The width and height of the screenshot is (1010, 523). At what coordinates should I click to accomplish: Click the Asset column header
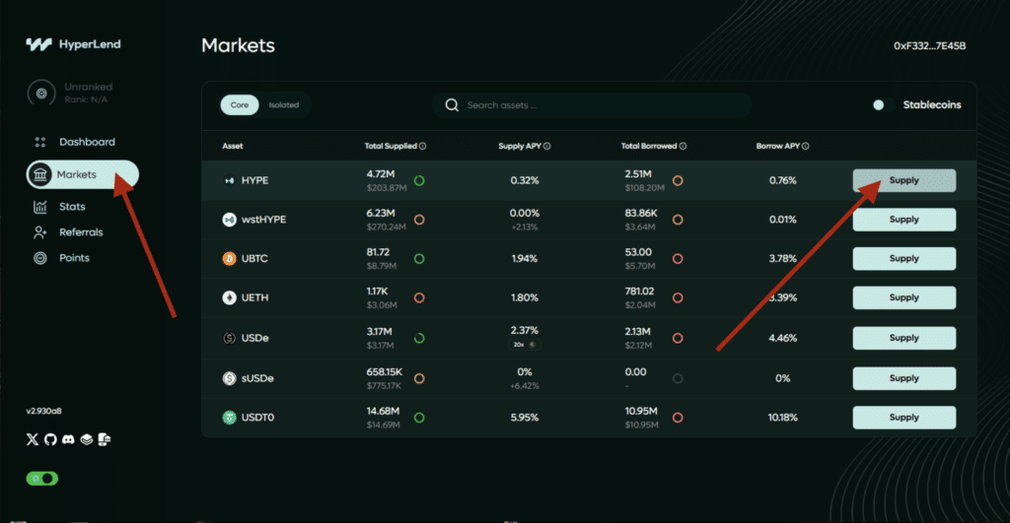coord(233,146)
